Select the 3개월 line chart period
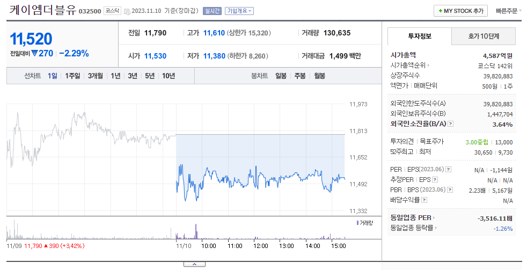Image resolution: width=527 pixels, height=270 pixels. coord(96,76)
